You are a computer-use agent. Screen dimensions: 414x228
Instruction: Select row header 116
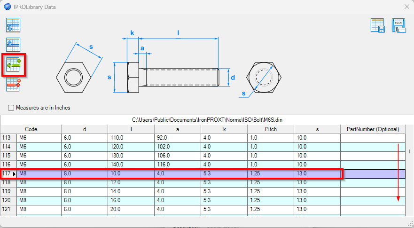coord(8,165)
